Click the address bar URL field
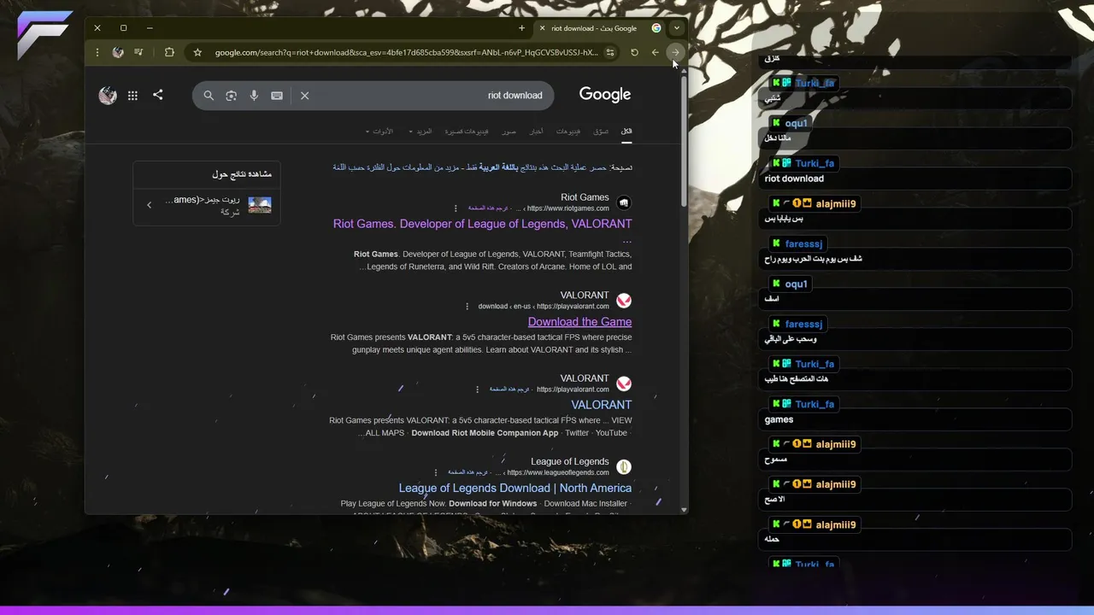 tap(406, 52)
